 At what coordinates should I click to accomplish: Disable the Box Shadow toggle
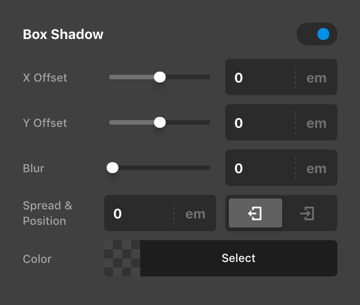coord(317,34)
